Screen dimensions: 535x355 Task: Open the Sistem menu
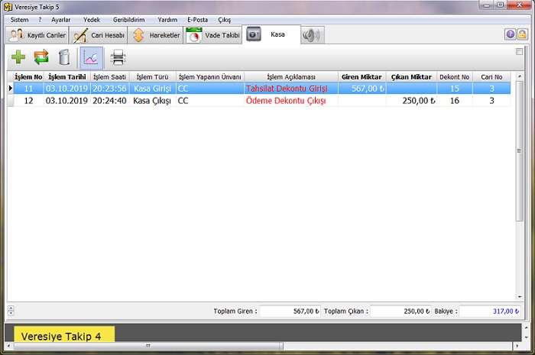pyautogui.click(x=19, y=20)
